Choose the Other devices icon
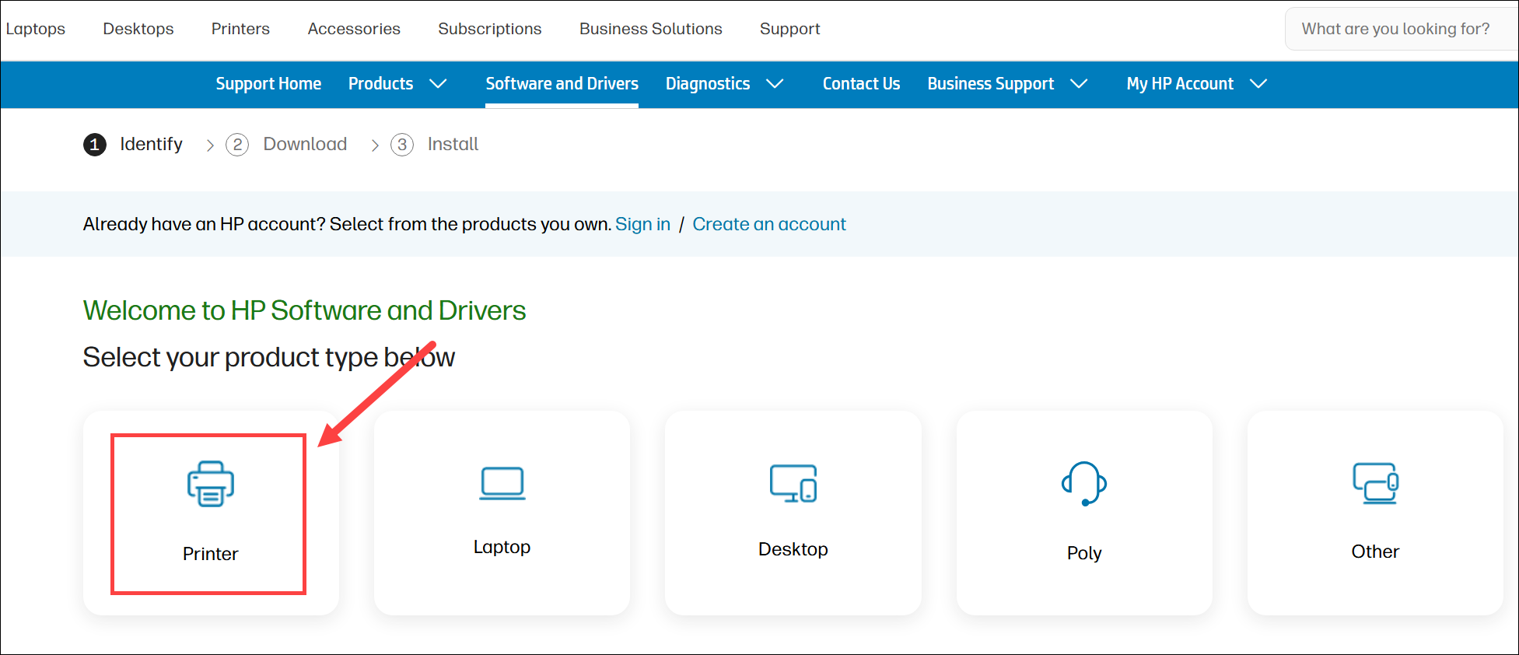The height and width of the screenshot is (655, 1519). (x=1375, y=483)
